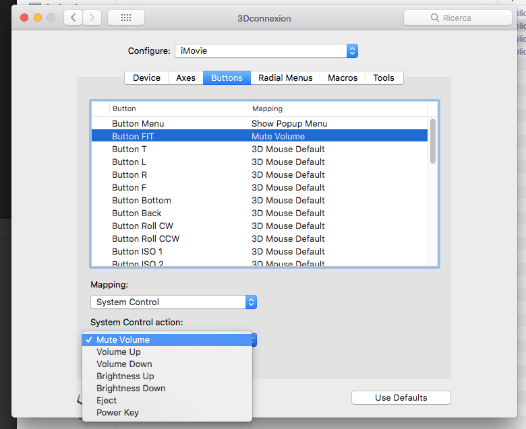This screenshot has width=526, height=429.
Task: Choose Brightness Up from the menu
Action: 167,376
